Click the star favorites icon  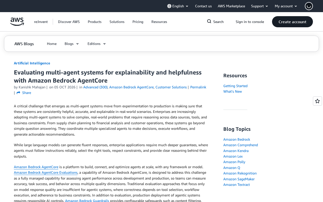pyautogui.click(x=317, y=101)
